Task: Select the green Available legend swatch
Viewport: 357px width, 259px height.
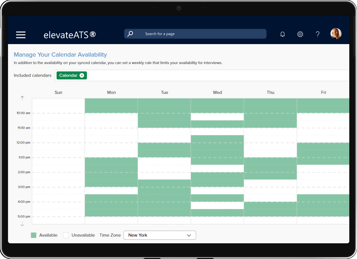Action: click(x=34, y=235)
